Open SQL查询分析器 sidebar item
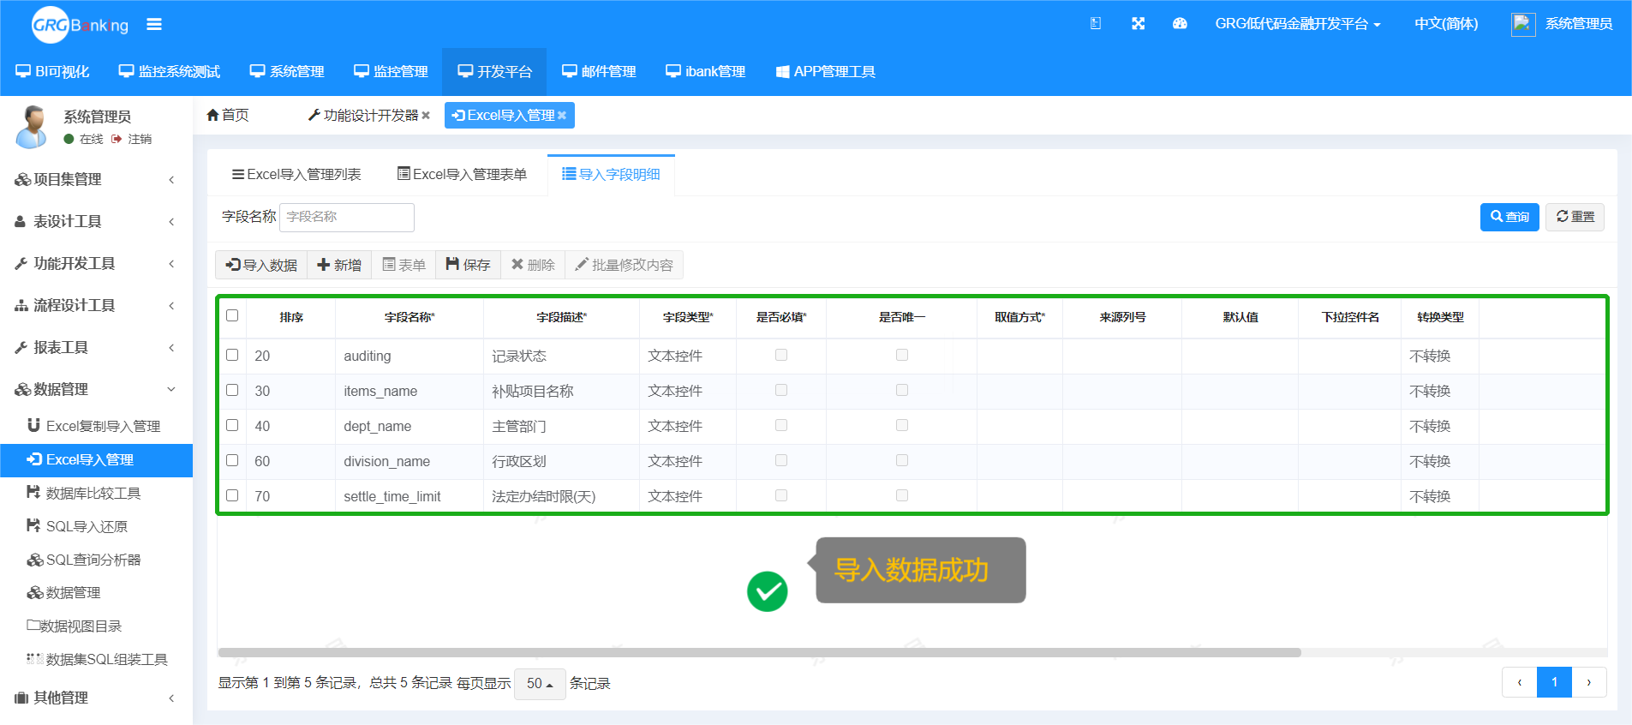Viewport: 1632px width, 725px height. [x=96, y=560]
